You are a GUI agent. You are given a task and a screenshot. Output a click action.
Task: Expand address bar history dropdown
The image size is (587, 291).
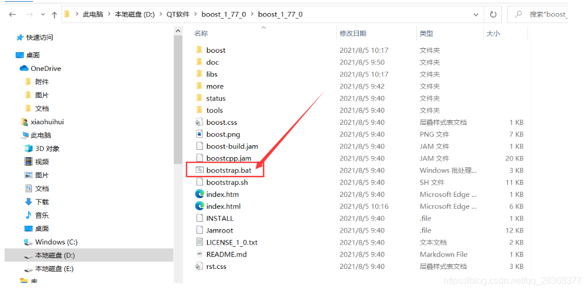476,15
